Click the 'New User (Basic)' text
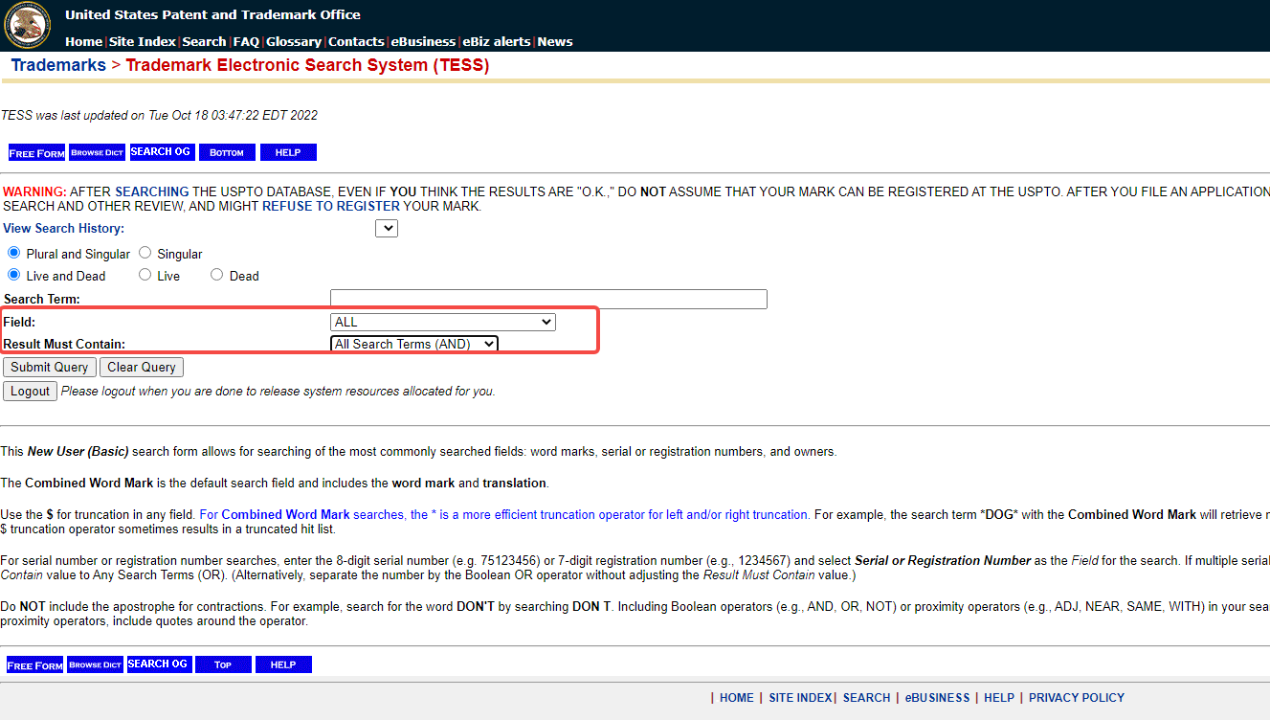This screenshot has width=1270, height=720. pos(78,451)
